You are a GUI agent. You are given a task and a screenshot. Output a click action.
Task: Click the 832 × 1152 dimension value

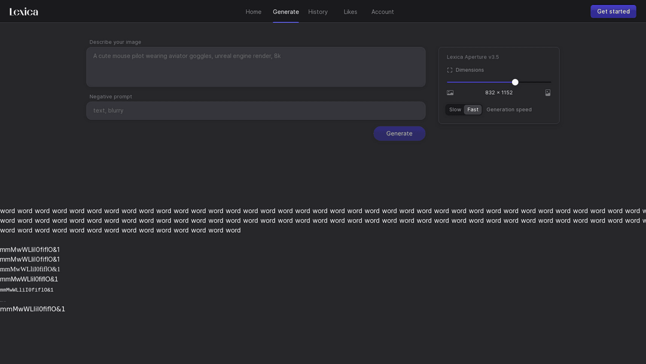[x=498, y=93]
